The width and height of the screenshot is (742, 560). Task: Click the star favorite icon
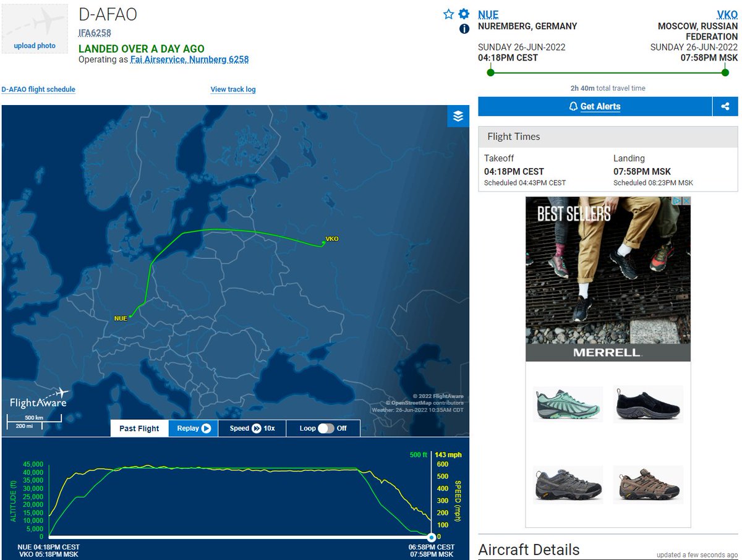(x=449, y=14)
